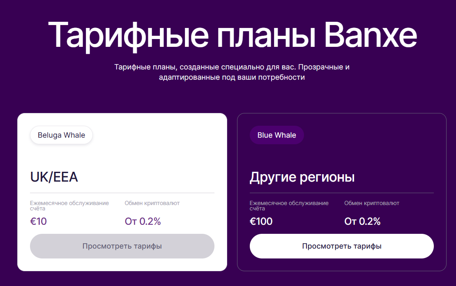Select the dark Другие регионы pricing card
This screenshot has height=286, width=456.
pos(341,156)
